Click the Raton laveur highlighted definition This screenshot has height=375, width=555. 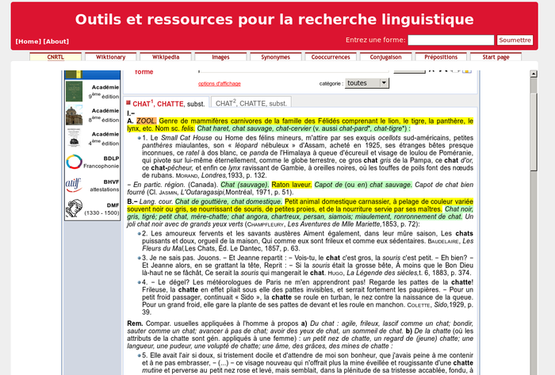coord(292,185)
